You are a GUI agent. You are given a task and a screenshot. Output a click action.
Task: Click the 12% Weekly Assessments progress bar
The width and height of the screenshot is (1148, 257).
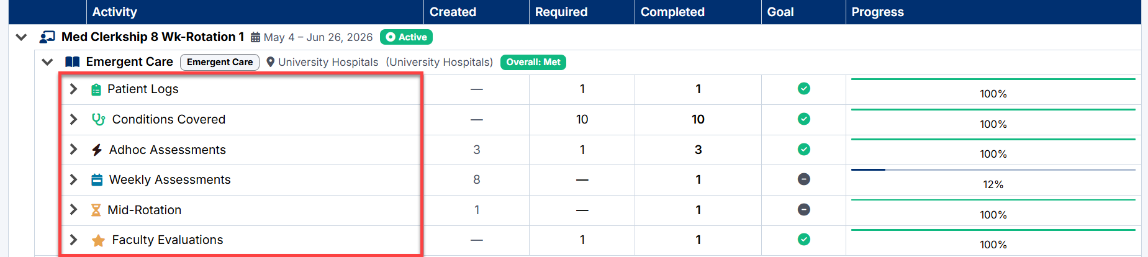(993, 169)
